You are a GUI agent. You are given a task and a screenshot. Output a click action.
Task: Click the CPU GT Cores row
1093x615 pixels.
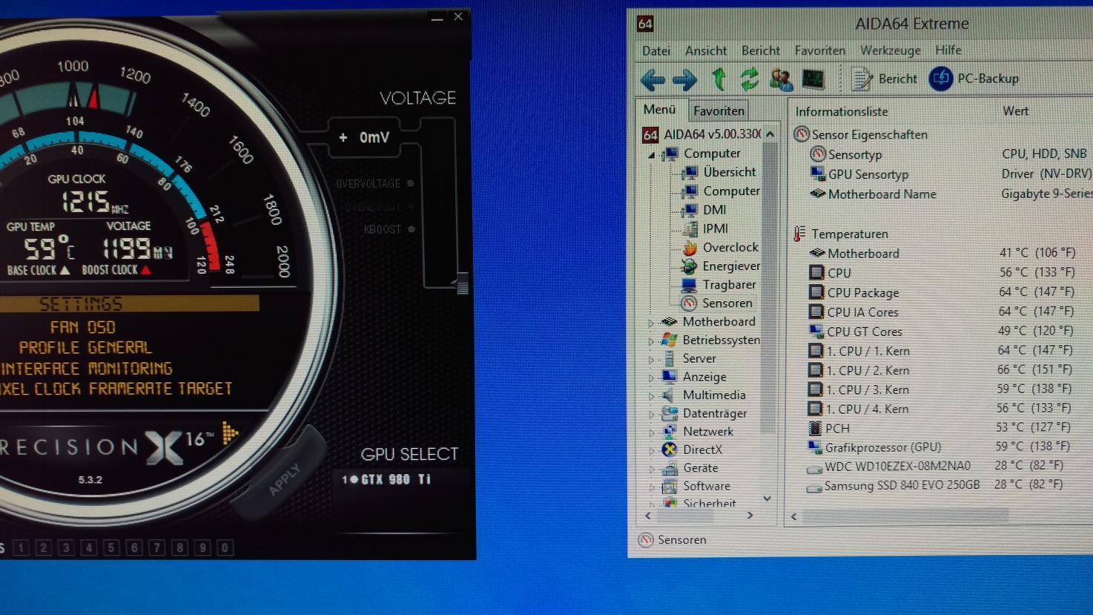point(942,331)
